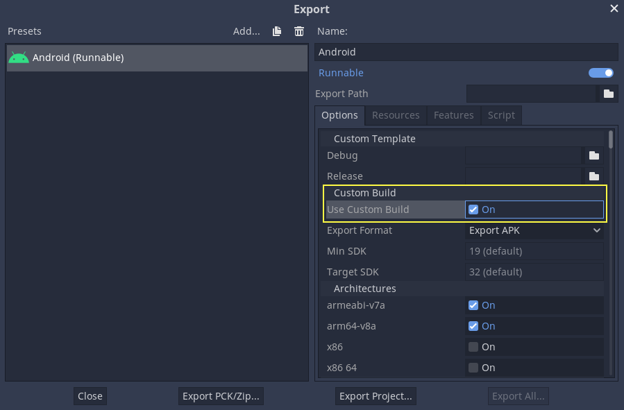Select the Android robot preset icon

point(19,58)
